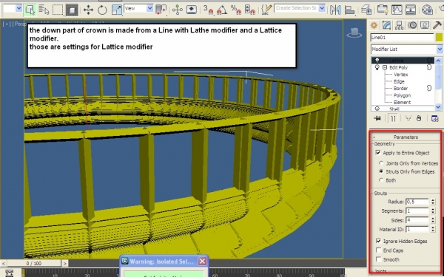Uncheck Apply to Entire Object

pyautogui.click(x=378, y=153)
